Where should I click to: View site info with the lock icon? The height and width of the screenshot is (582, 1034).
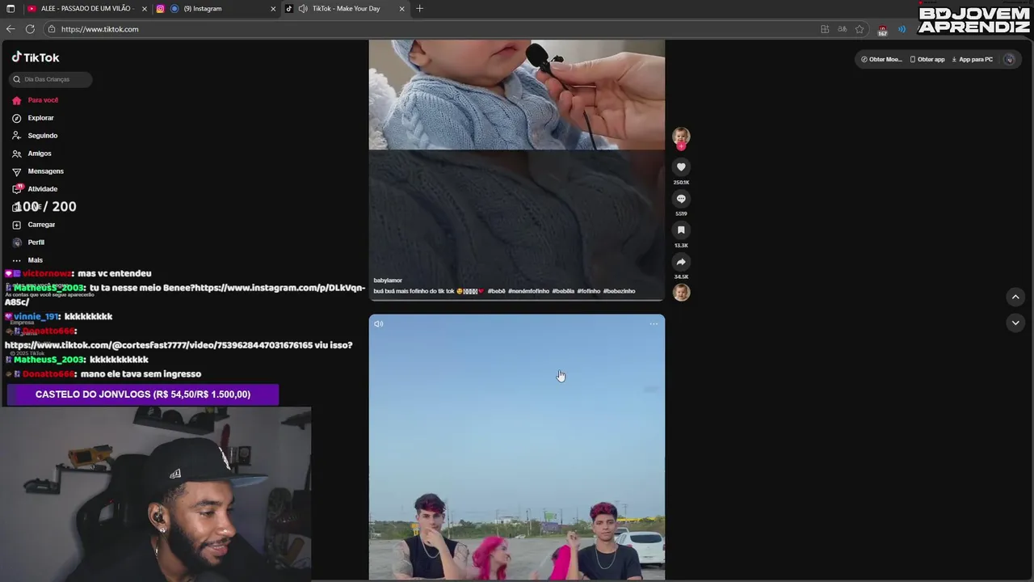click(x=52, y=29)
